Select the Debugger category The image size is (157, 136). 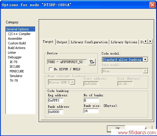(15, 57)
